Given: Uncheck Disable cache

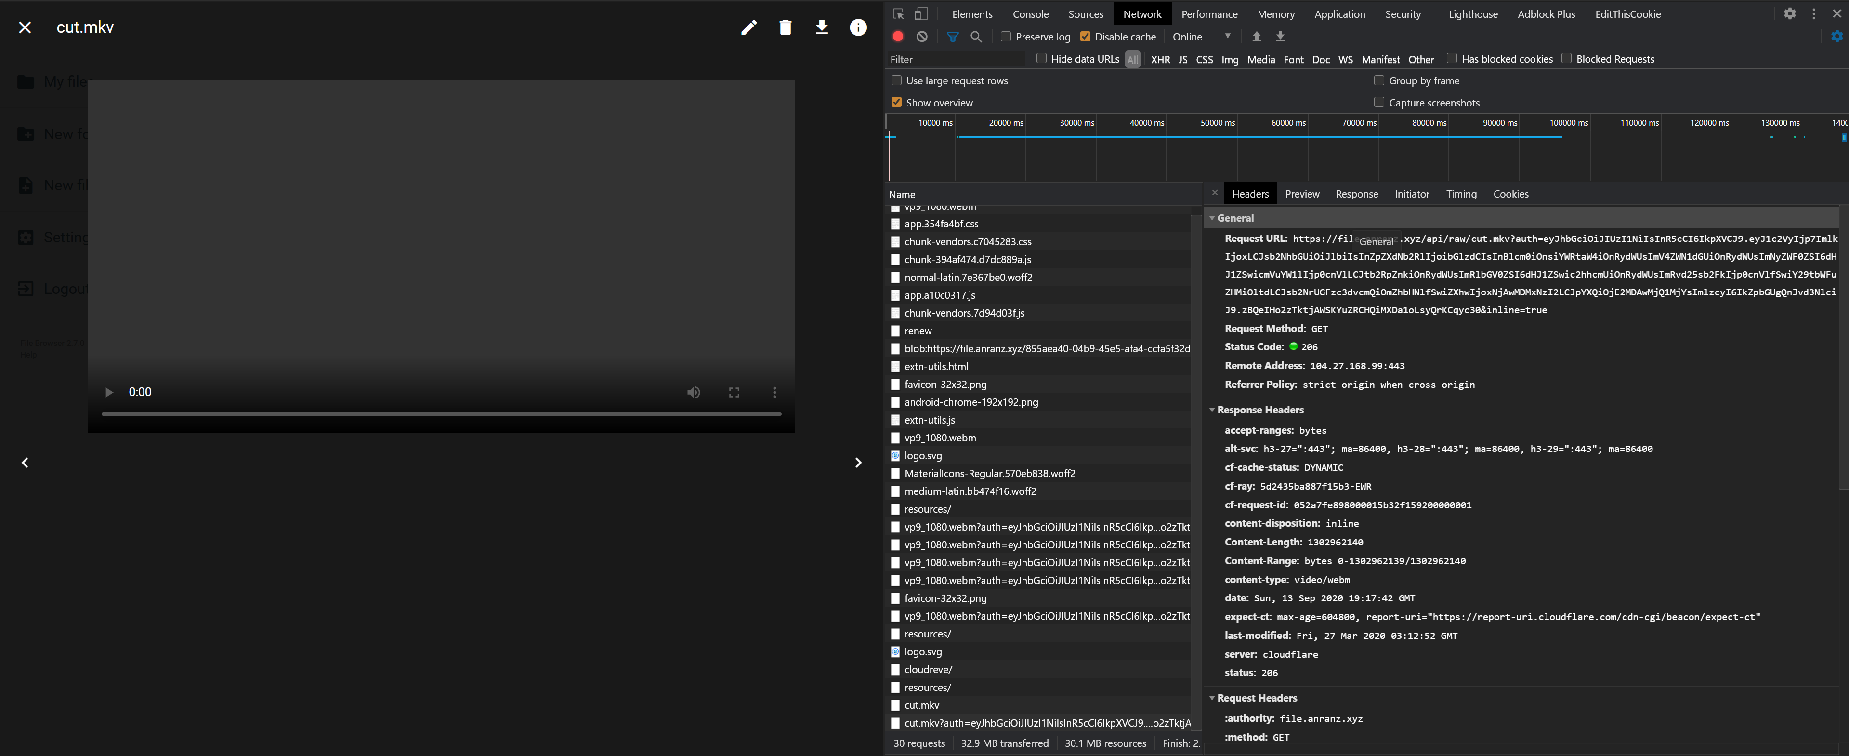Looking at the screenshot, I should coord(1085,37).
